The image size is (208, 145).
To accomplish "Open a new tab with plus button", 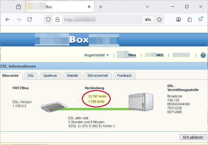I will point(101,7).
